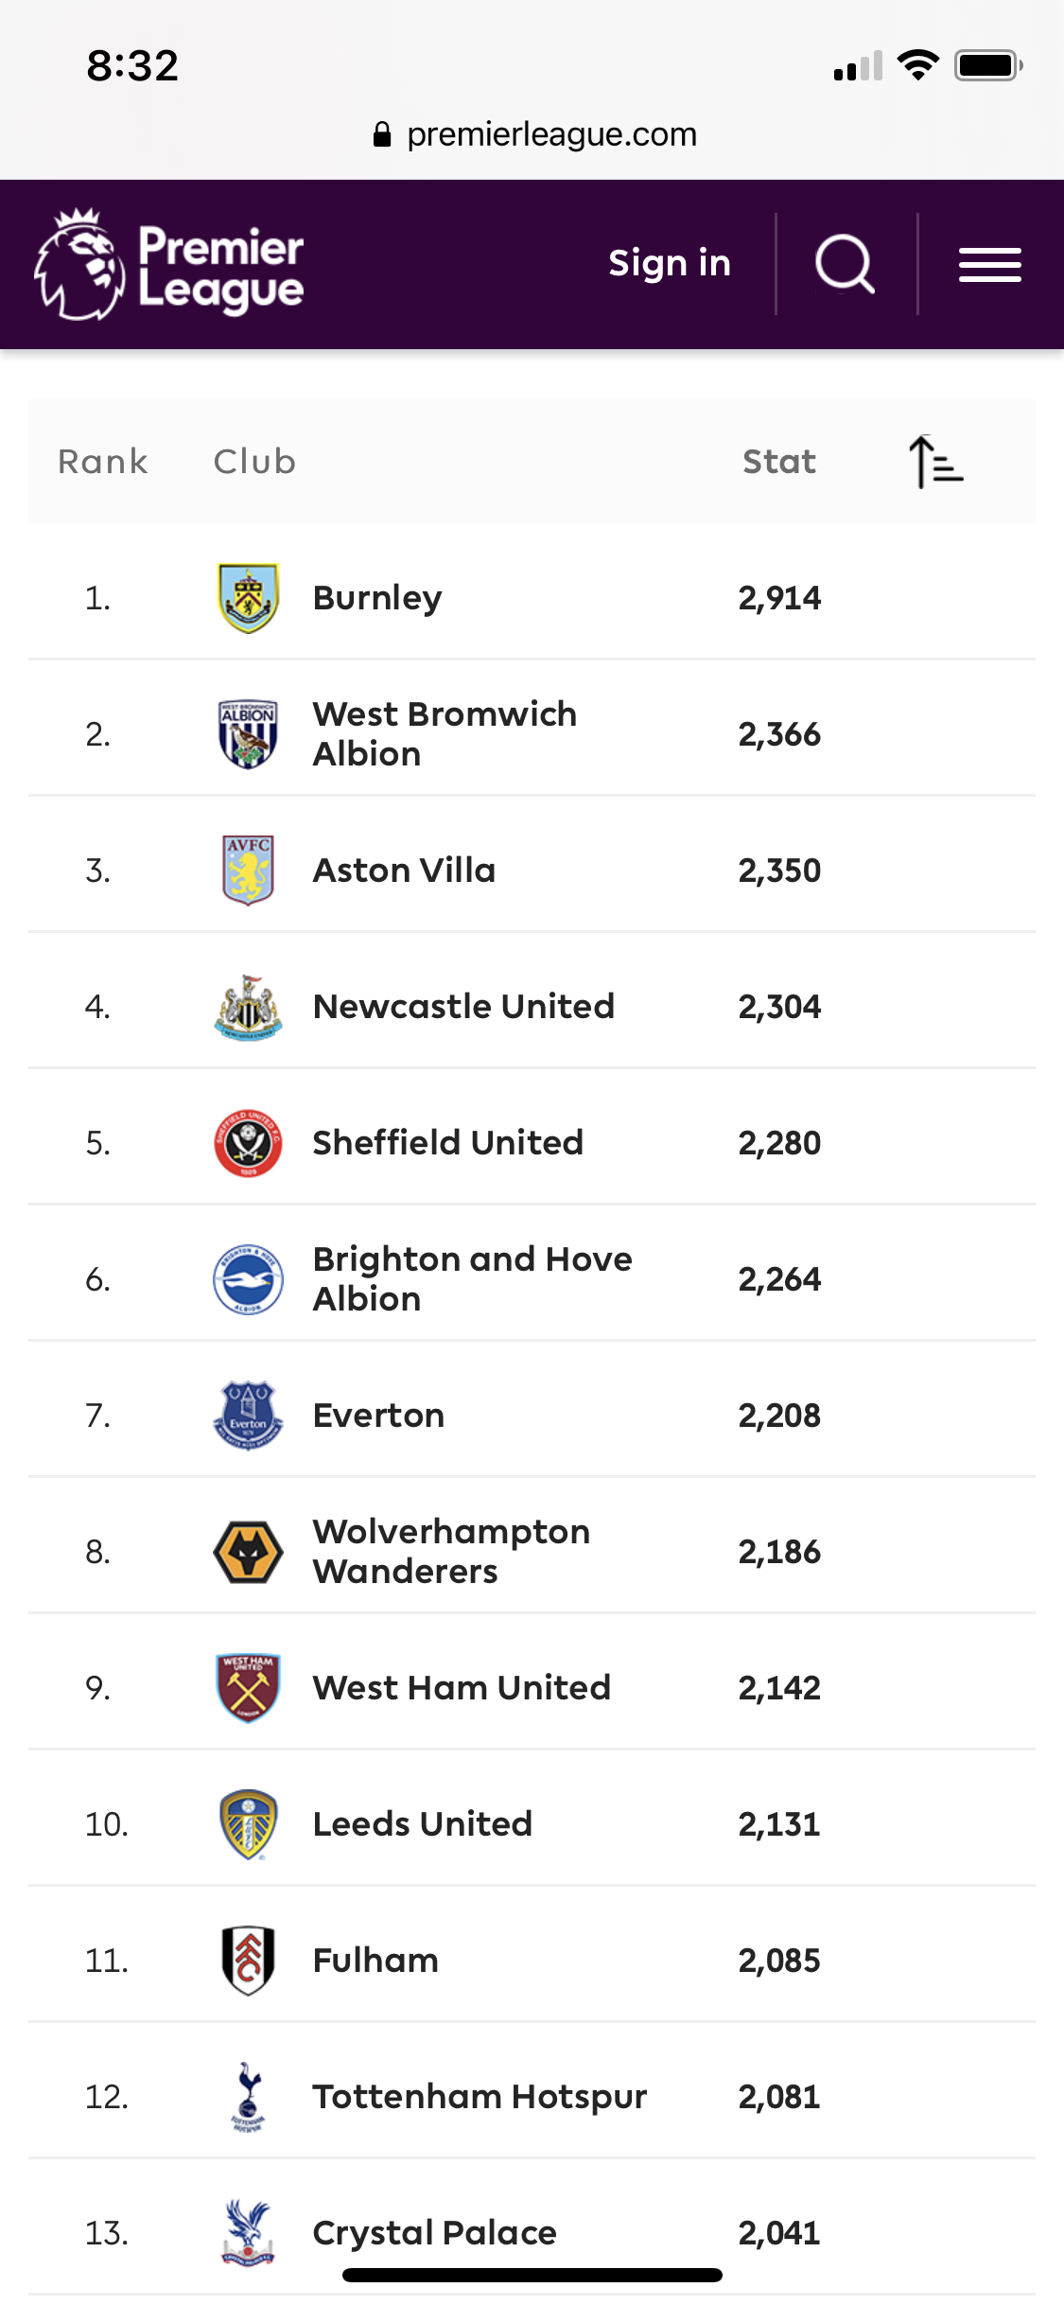Screen dimensions: 1064x2305
Task: Open West Bromwich Albion club link
Action: [x=445, y=734]
